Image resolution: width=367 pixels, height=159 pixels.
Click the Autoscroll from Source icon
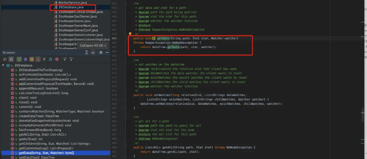coord(71,59)
